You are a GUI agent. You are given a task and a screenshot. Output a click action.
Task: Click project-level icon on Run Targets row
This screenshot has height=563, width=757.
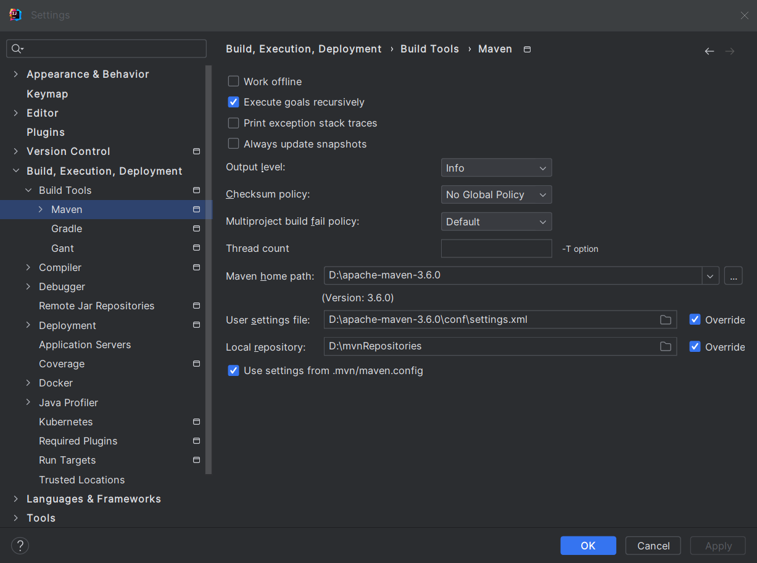click(196, 460)
